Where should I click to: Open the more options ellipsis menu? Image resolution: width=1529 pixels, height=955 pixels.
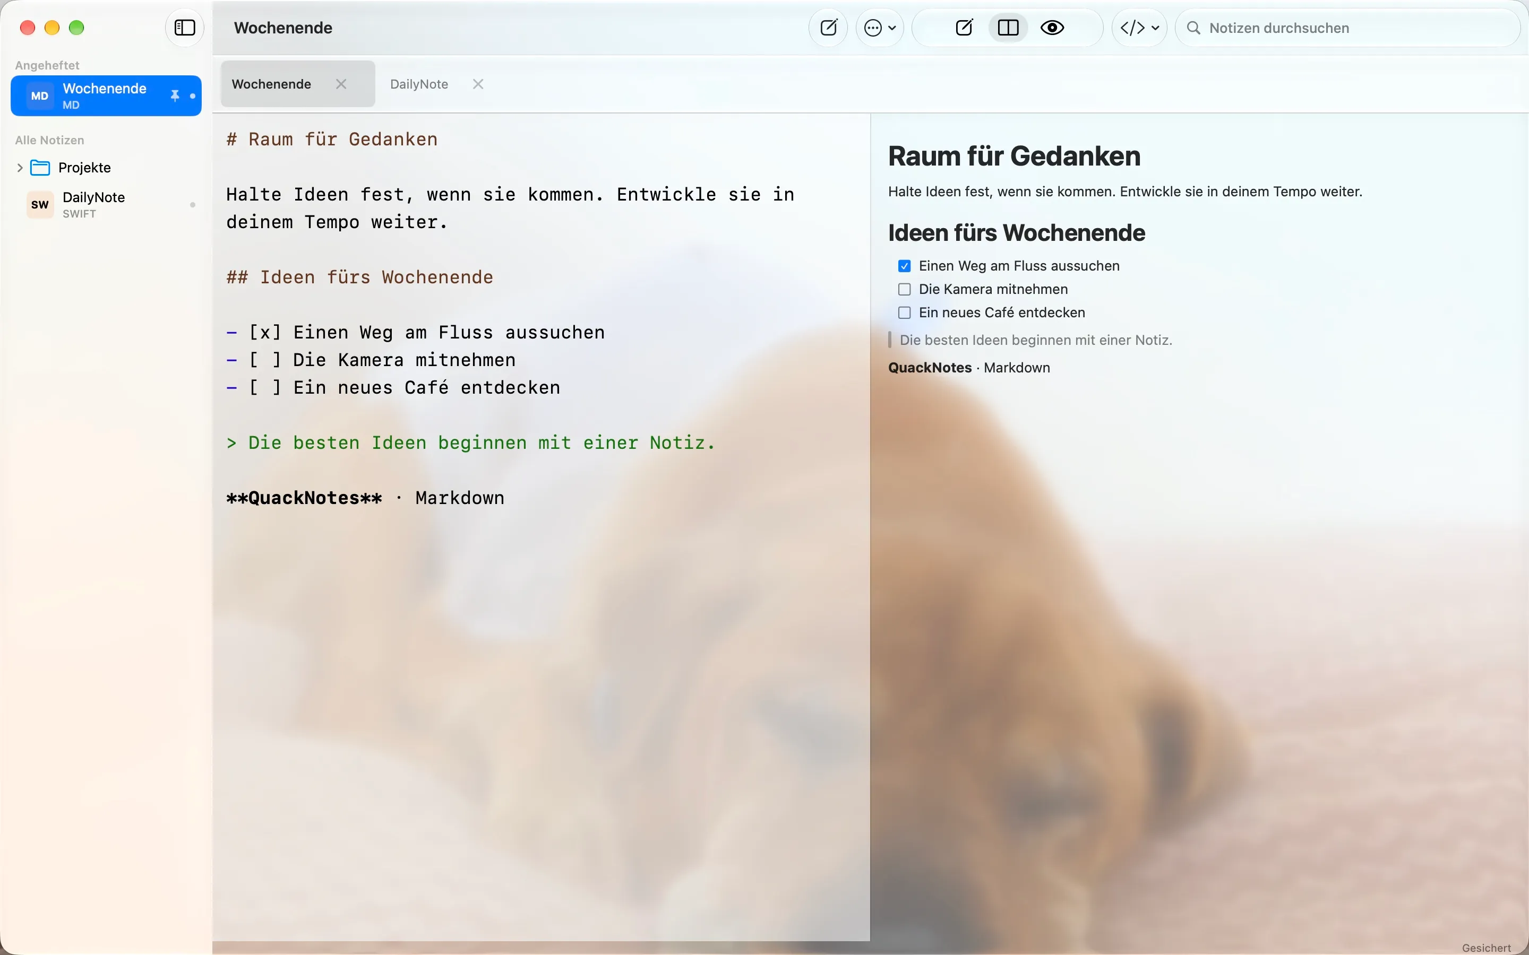pyautogui.click(x=880, y=28)
